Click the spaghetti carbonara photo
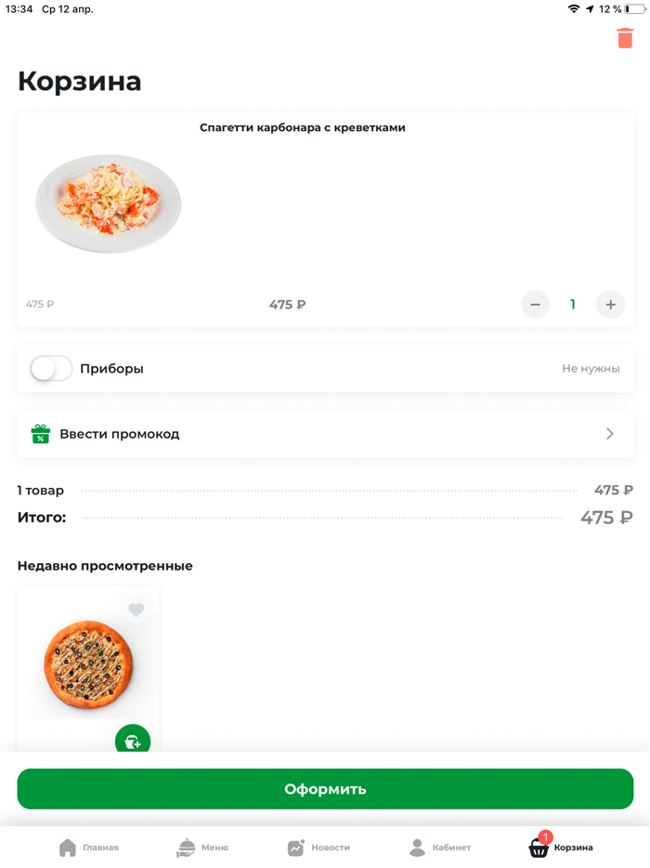This screenshot has height=868, width=650. (108, 203)
